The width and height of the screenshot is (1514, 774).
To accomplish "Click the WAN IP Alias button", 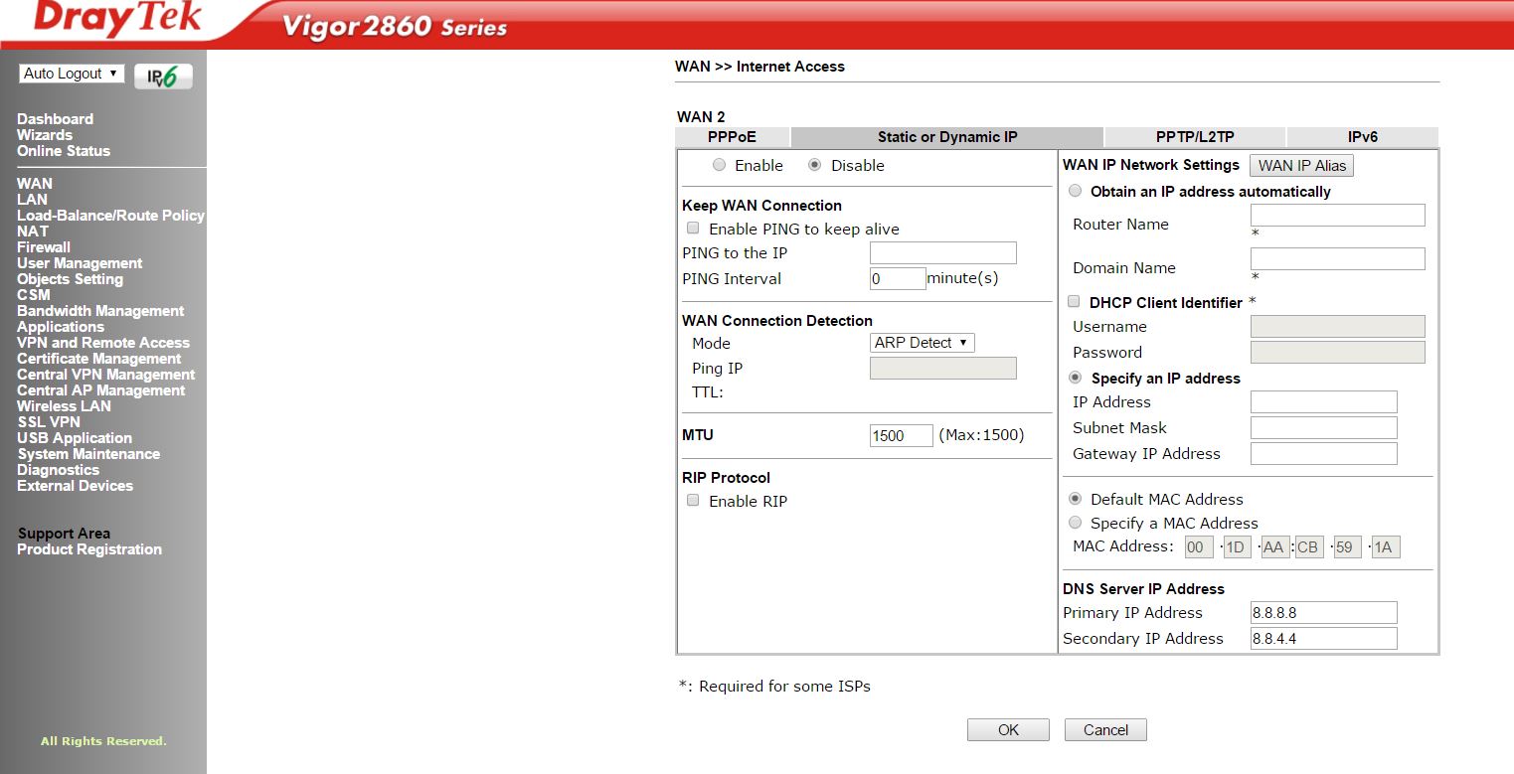I will click(x=1301, y=166).
